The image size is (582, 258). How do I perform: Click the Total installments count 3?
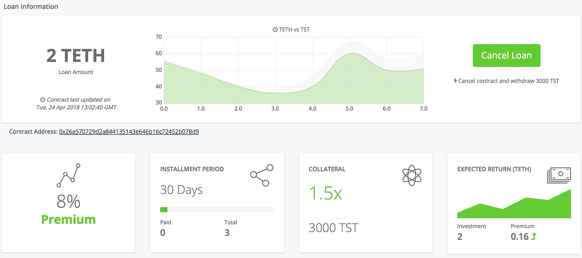point(227,233)
